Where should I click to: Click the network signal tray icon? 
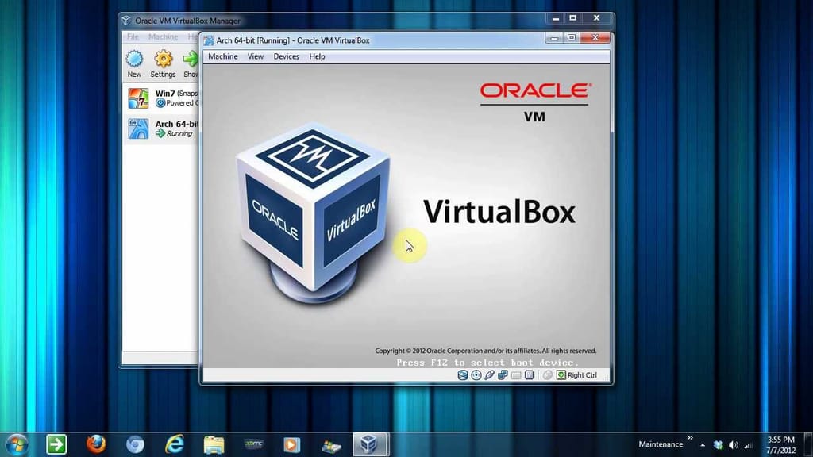[748, 445]
